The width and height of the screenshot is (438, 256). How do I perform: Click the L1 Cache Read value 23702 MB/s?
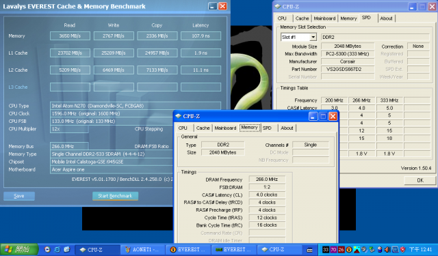70,53
